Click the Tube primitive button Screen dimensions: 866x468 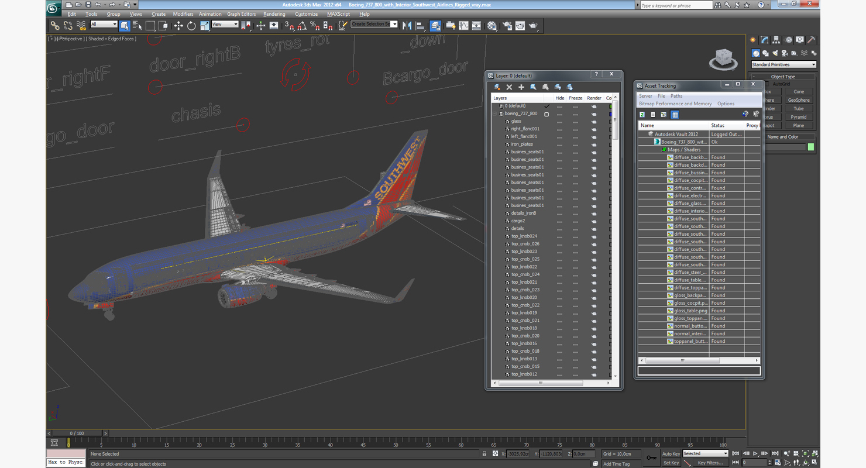coord(799,109)
